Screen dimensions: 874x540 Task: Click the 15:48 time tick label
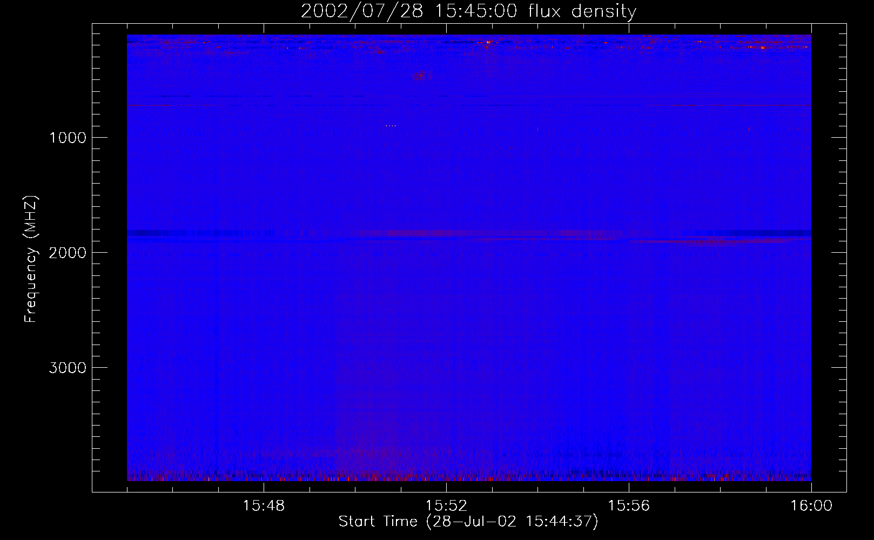[264, 506]
